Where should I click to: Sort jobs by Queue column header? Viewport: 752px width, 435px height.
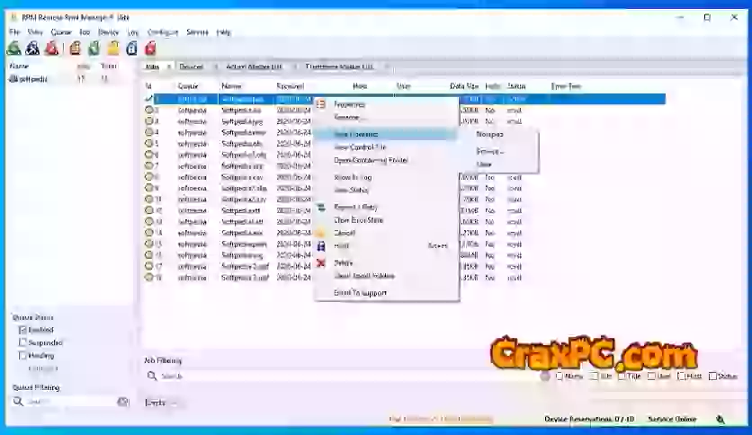tap(188, 86)
